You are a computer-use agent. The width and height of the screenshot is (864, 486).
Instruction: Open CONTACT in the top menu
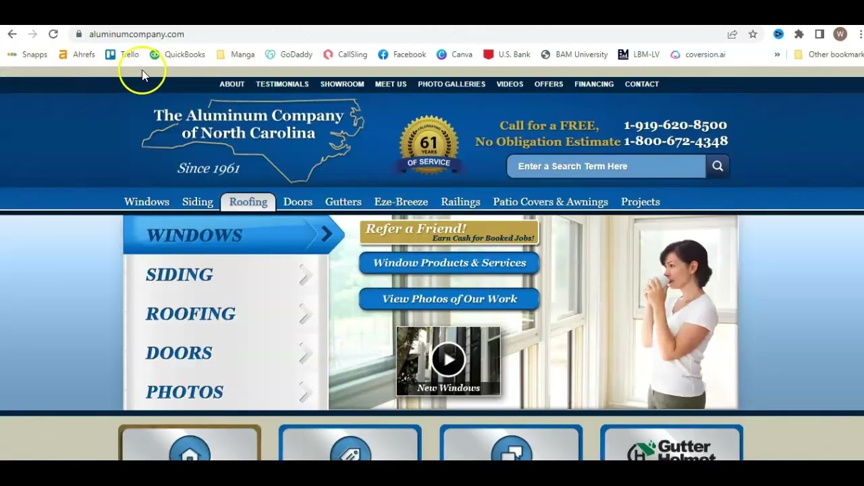coord(642,84)
